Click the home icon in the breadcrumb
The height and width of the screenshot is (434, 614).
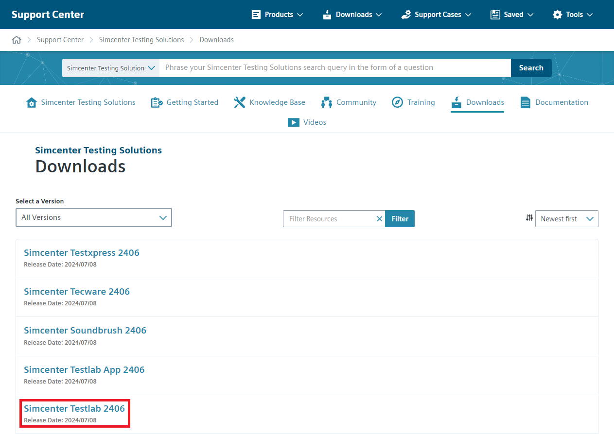point(17,39)
